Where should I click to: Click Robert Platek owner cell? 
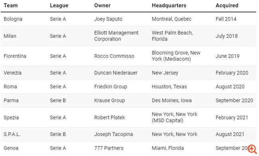click(x=110, y=117)
